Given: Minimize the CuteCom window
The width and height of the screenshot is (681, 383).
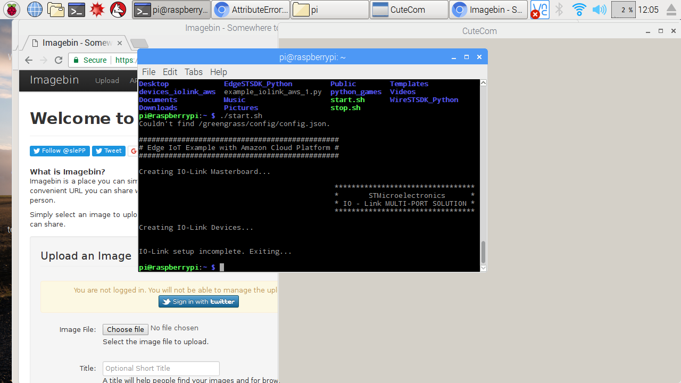Looking at the screenshot, I should [648, 31].
